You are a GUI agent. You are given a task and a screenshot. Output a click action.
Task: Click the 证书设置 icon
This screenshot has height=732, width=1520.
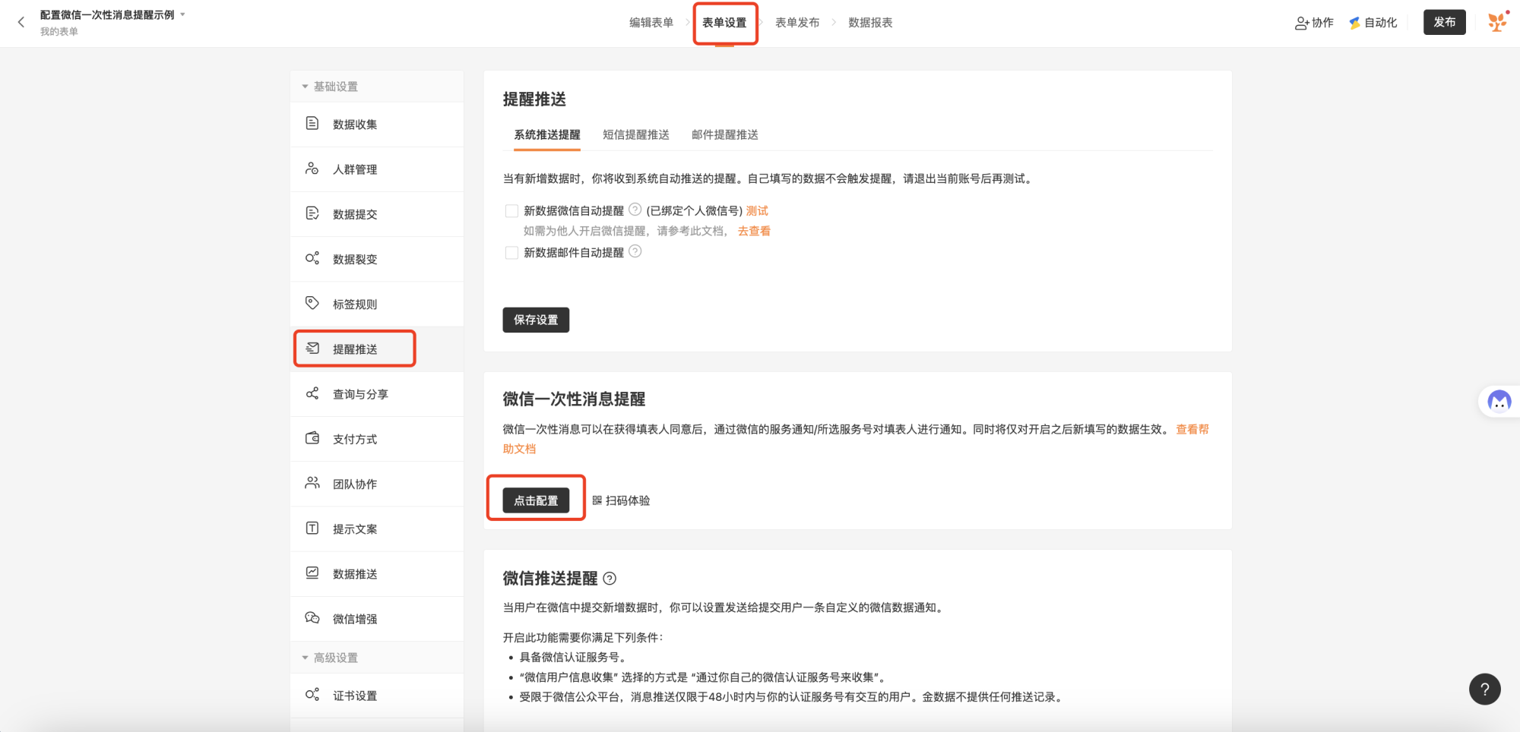point(312,694)
